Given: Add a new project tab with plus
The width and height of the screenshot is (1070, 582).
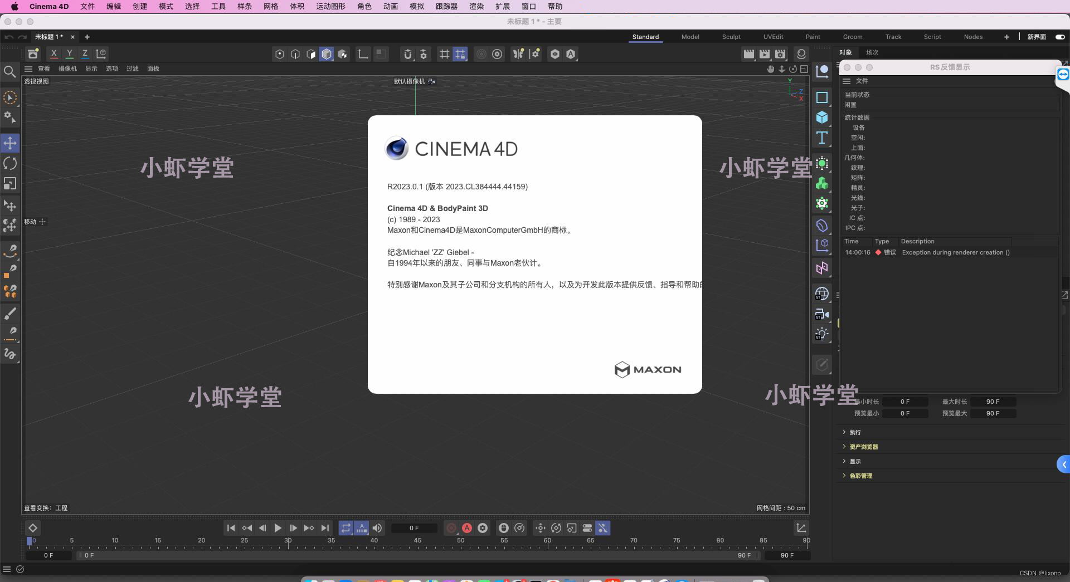Looking at the screenshot, I should [87, 37].
